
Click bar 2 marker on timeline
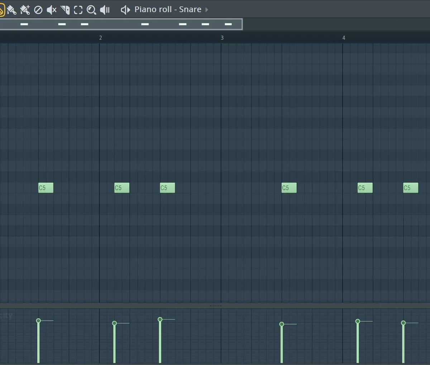pos(100,38)
